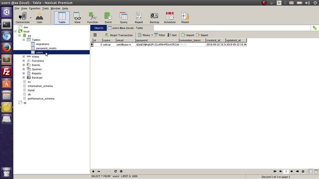Open the View menu

click(24, 8)
